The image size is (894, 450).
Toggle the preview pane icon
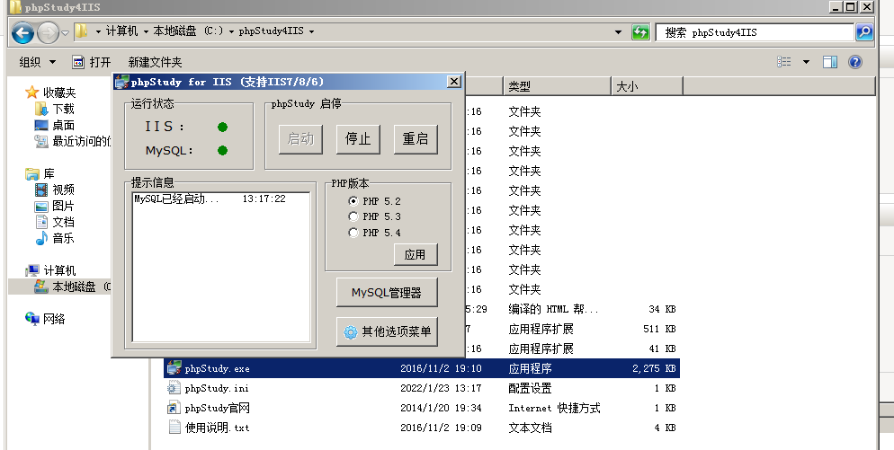[830, 62]
